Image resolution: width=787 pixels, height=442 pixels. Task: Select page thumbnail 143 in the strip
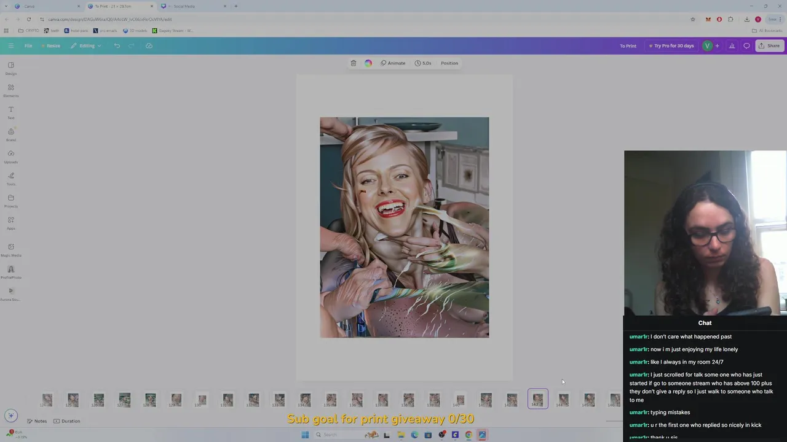point(537,400)
